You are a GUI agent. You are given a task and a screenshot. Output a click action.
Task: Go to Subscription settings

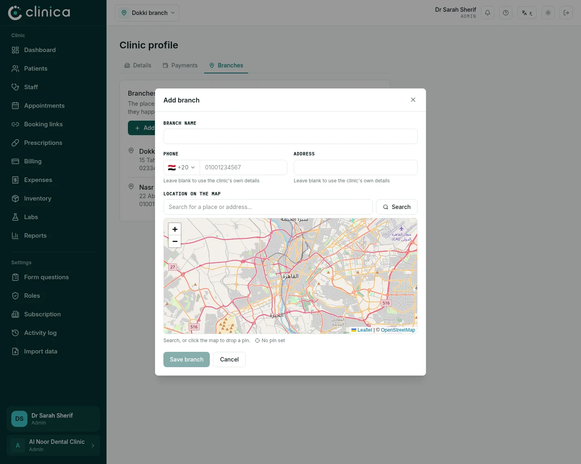coord(53,314)
